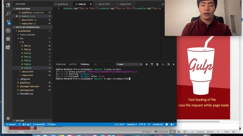Open file1.js in the explorer
The image size is (243, 136).
pyautogui.click(x=27, y=46)
